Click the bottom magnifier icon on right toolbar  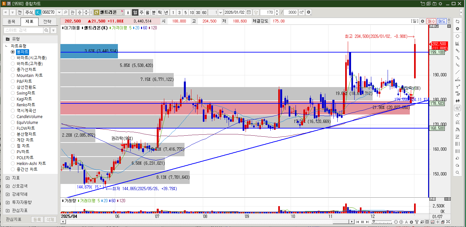(x=458, y=173)
